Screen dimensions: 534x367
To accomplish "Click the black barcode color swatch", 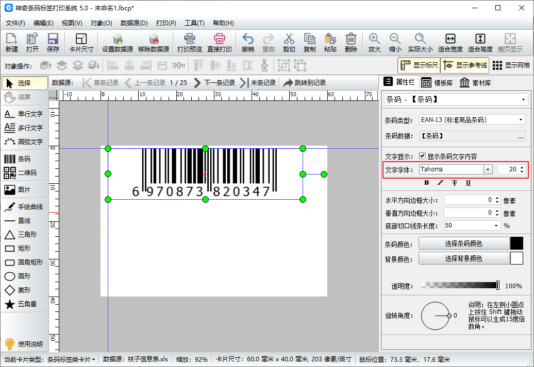I will click(516, 243).
